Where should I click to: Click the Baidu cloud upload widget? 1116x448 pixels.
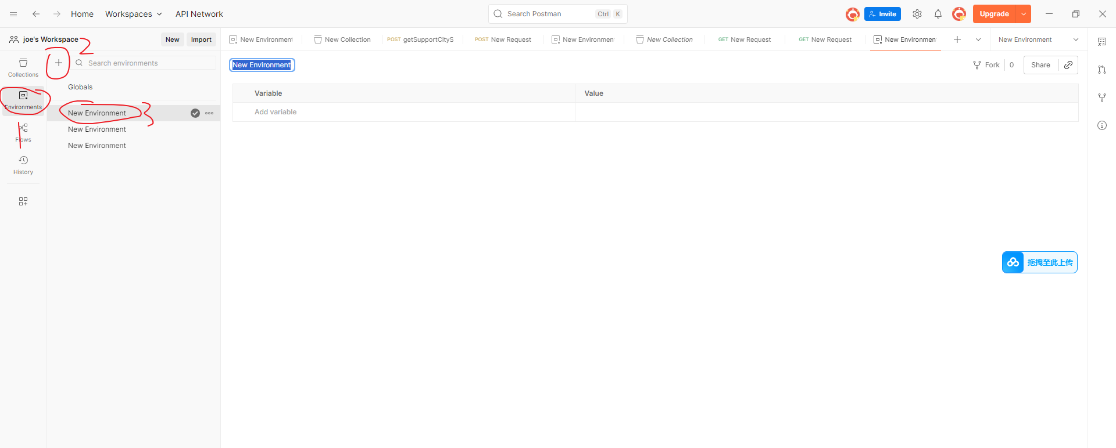[1039, 262]
